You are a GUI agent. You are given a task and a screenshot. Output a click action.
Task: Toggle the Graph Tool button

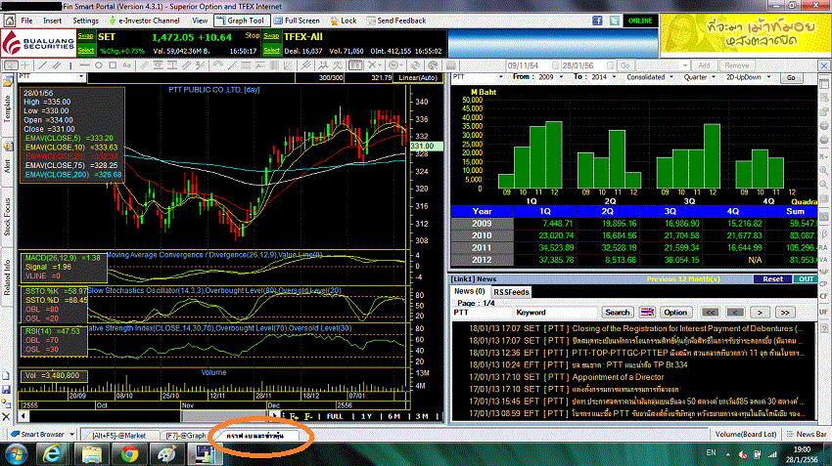click(x=241, y=21)
